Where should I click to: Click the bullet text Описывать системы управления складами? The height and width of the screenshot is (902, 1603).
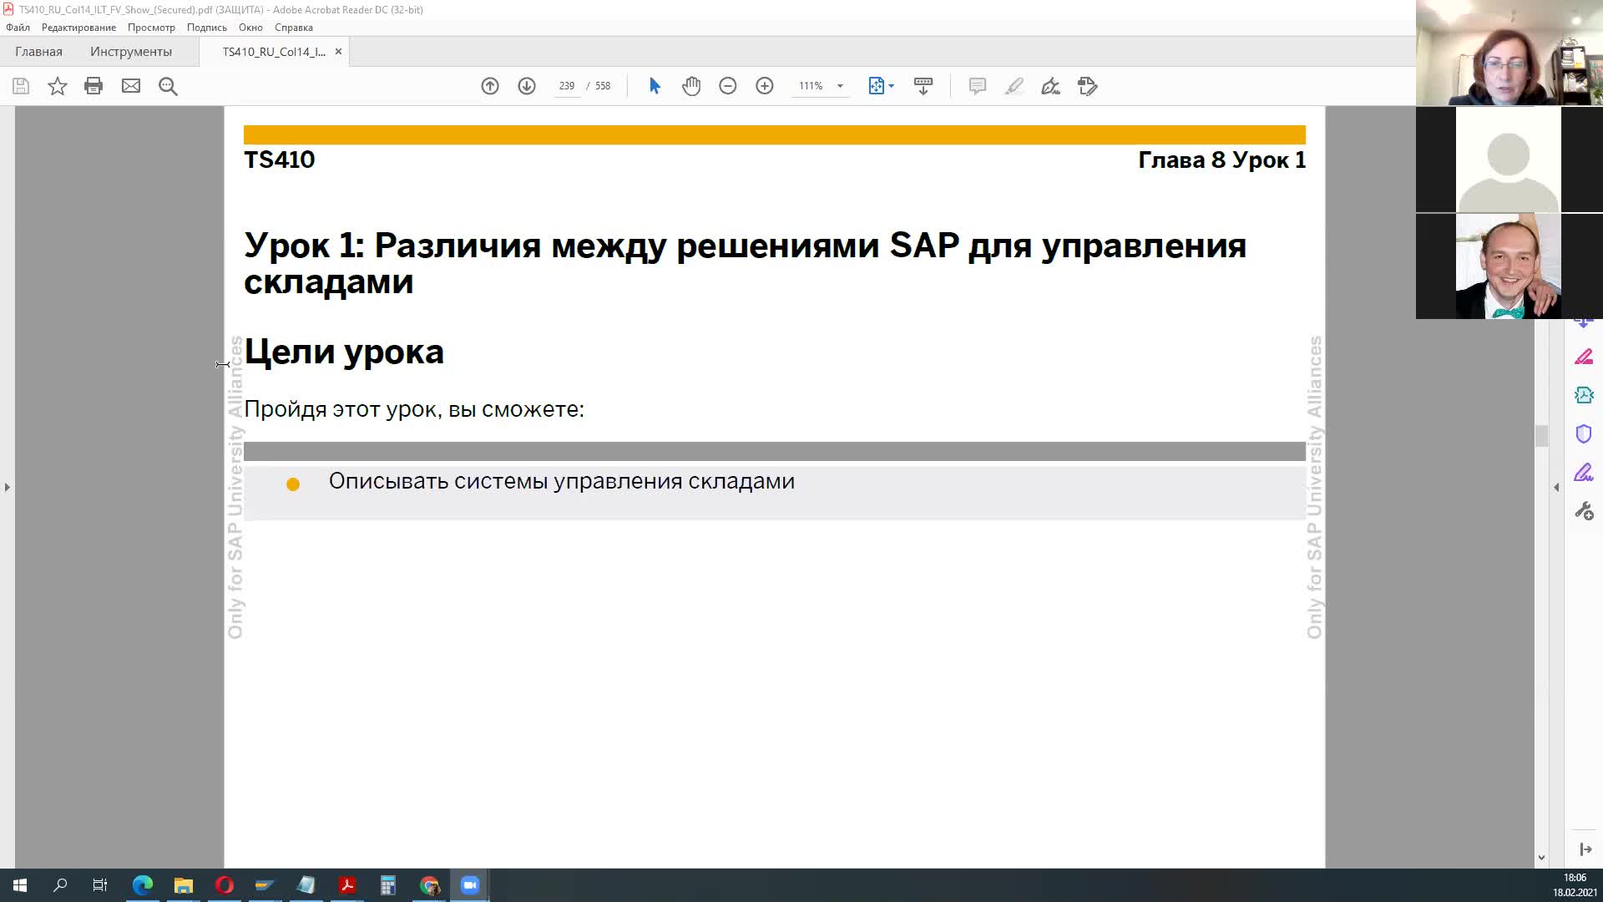pyautogui.click(x=561, y=482)
